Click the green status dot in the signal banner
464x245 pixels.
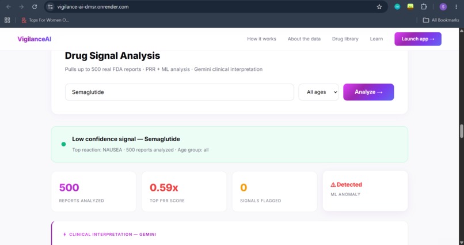pyautogui.click(x=63, y=144)
